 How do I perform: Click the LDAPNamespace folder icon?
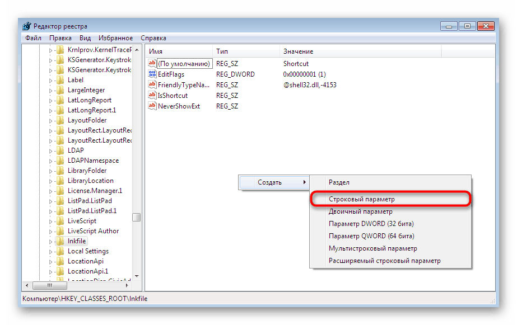tap(60, 161)
